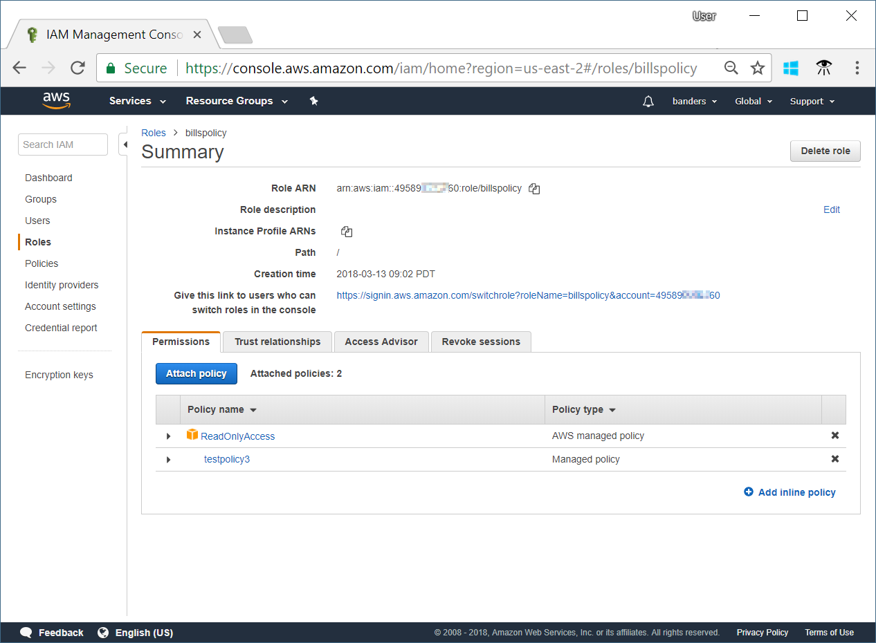The width and height of the screenshot is (876, 643).
Task: Open the Support dropdown menu
Action: click(812, 102)
